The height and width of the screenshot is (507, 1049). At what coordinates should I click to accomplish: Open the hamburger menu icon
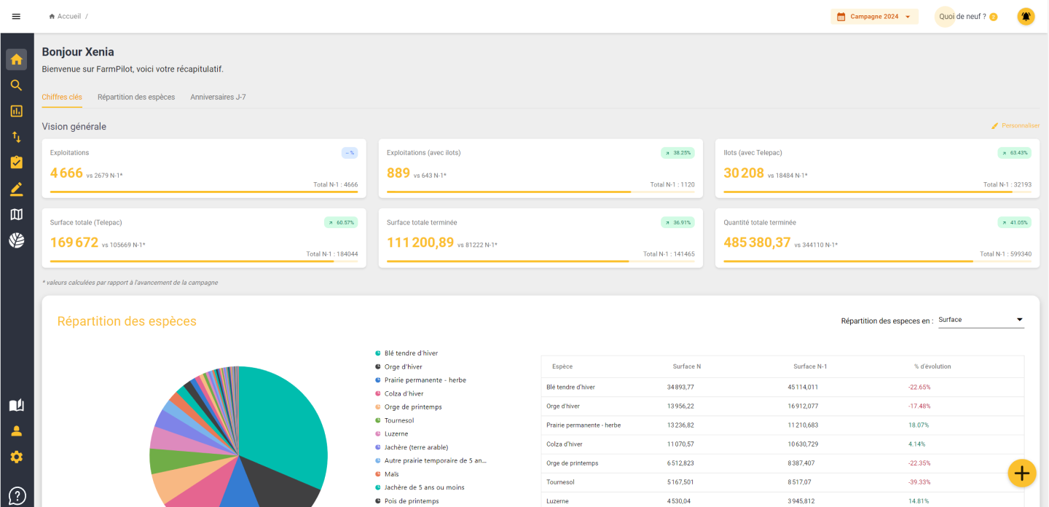[16, 16]
